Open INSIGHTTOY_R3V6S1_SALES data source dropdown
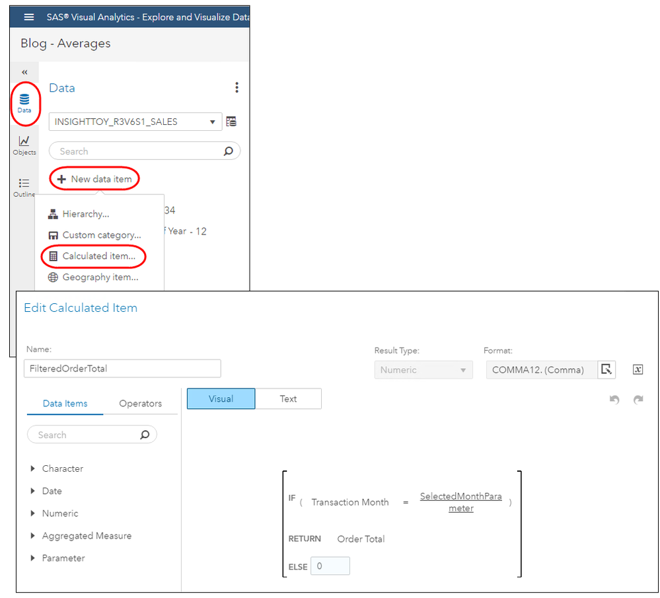The height and width of the screenshot is (598, 660). coord(135,122)
